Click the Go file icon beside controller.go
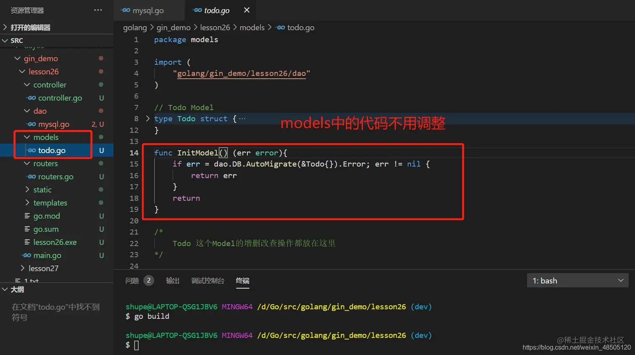The image size is (635, 355). coord(31,98)
